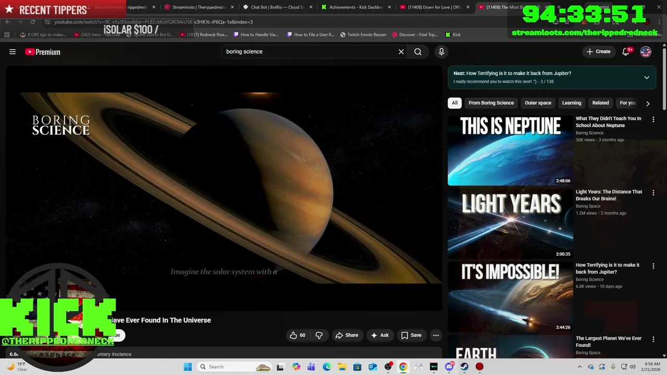Dislike the video with thumbs down
The width and height of the screenshot is (667, 375).
tap(319, 335)
